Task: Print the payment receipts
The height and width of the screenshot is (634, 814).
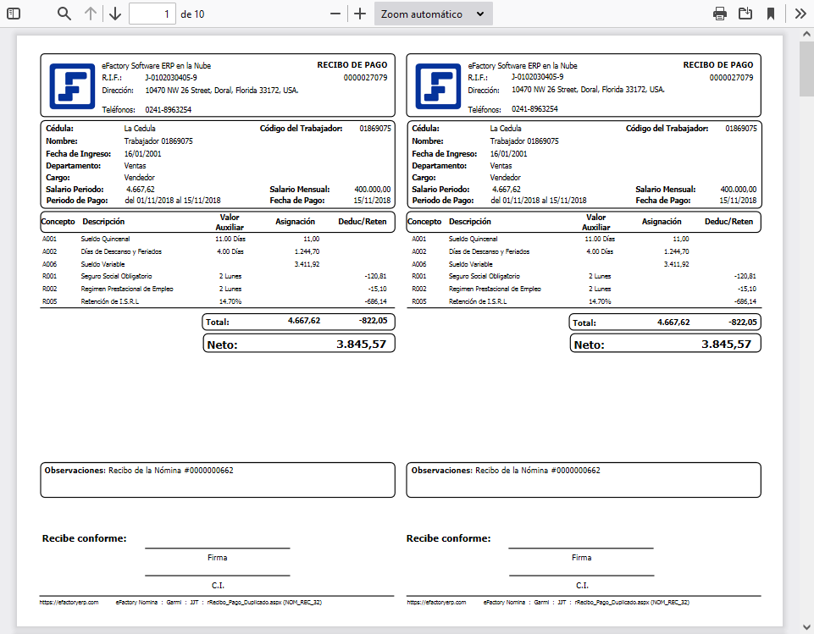Action: click(x=719, y=14)
